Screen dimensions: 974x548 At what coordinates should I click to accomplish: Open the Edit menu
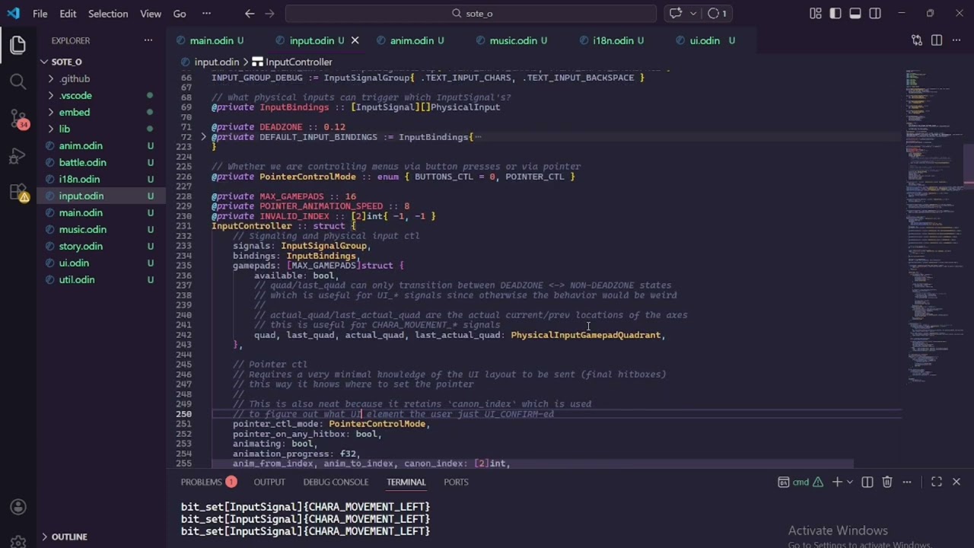(x=68, y=14)
